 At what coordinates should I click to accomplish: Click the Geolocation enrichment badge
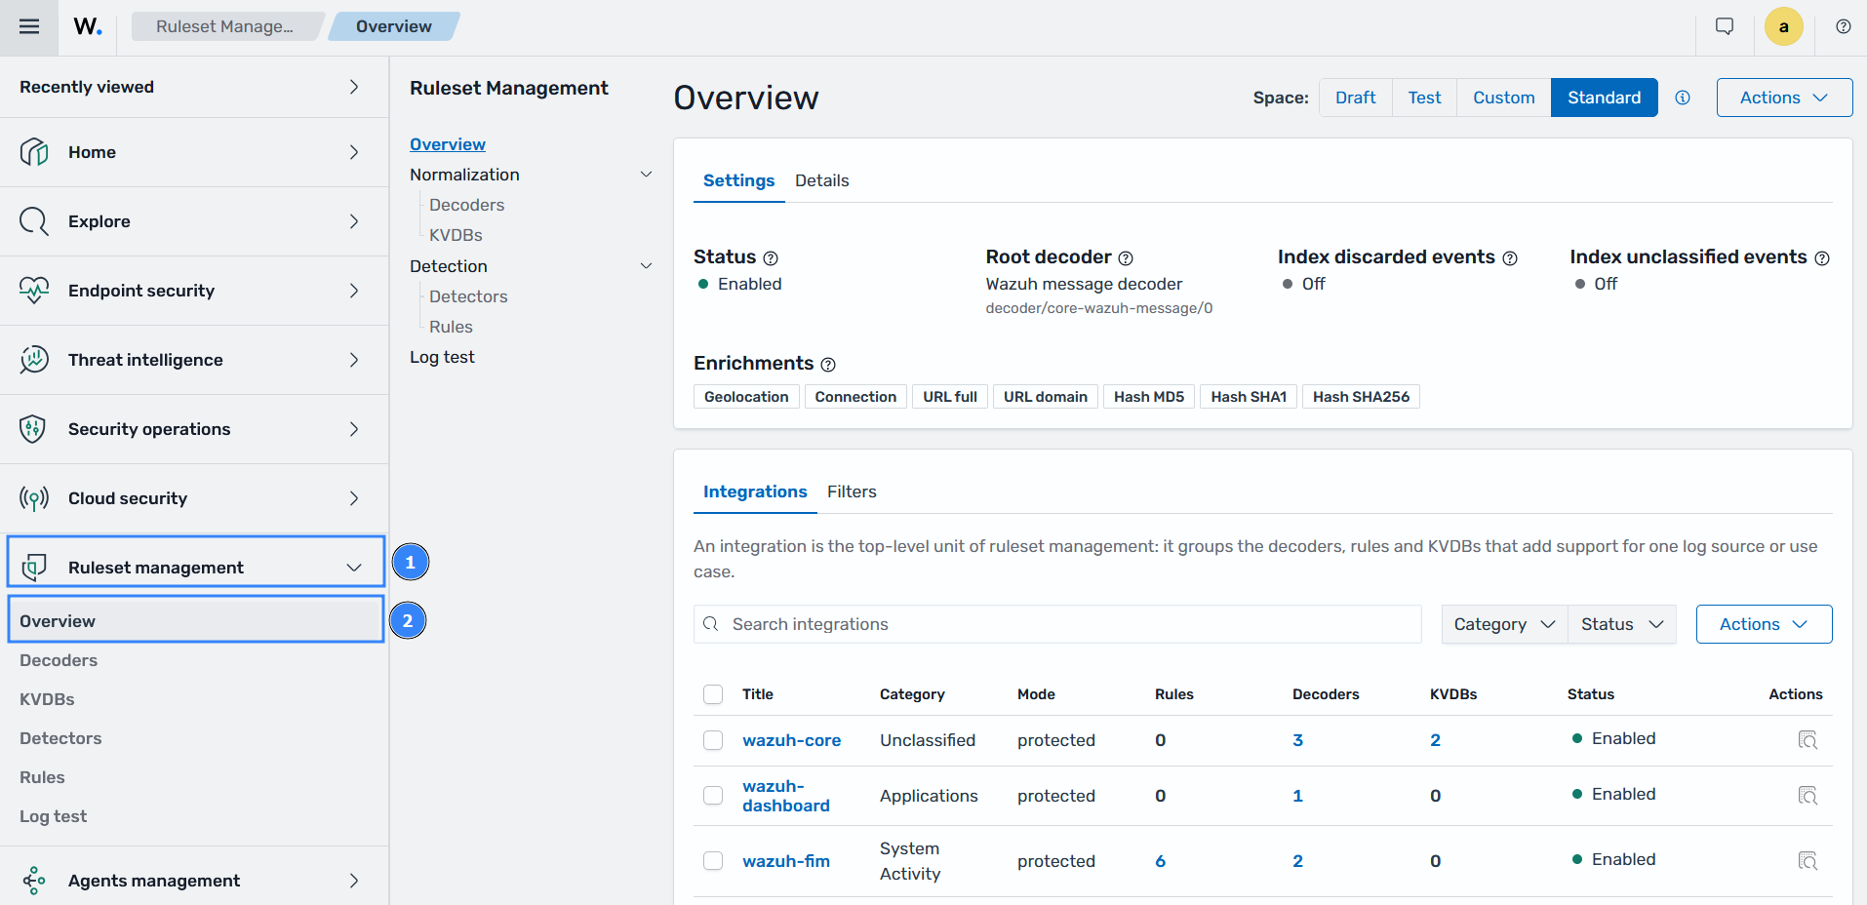pyautogui.click(x=746, y=397)
